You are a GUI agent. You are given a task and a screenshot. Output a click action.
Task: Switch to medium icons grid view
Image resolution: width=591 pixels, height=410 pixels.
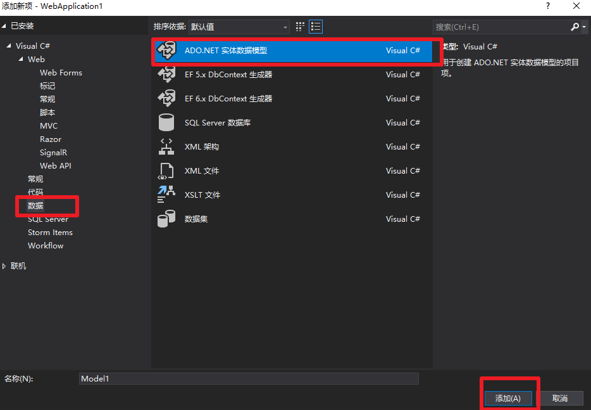(300, 27)
